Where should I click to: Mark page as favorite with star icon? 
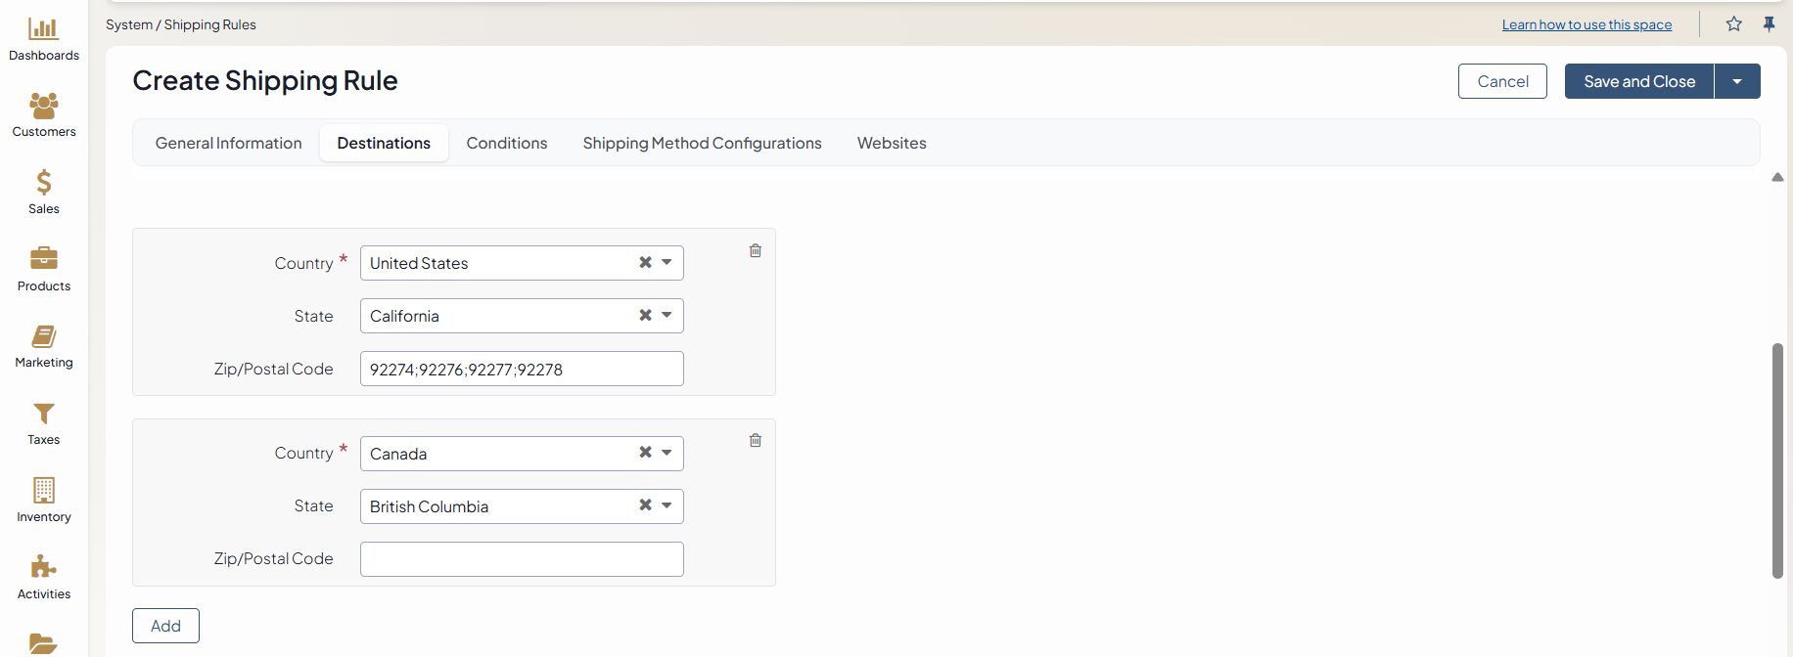click(x=1734, y=24)
